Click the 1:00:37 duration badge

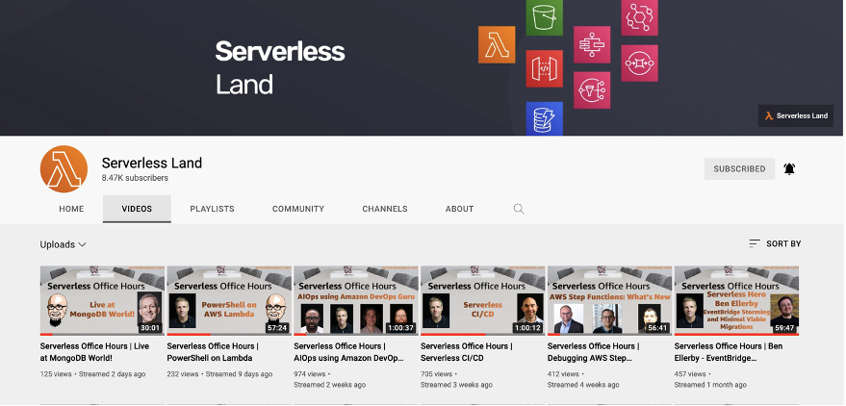[400, 328]
